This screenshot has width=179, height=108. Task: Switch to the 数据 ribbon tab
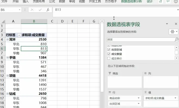click(62, 1)
